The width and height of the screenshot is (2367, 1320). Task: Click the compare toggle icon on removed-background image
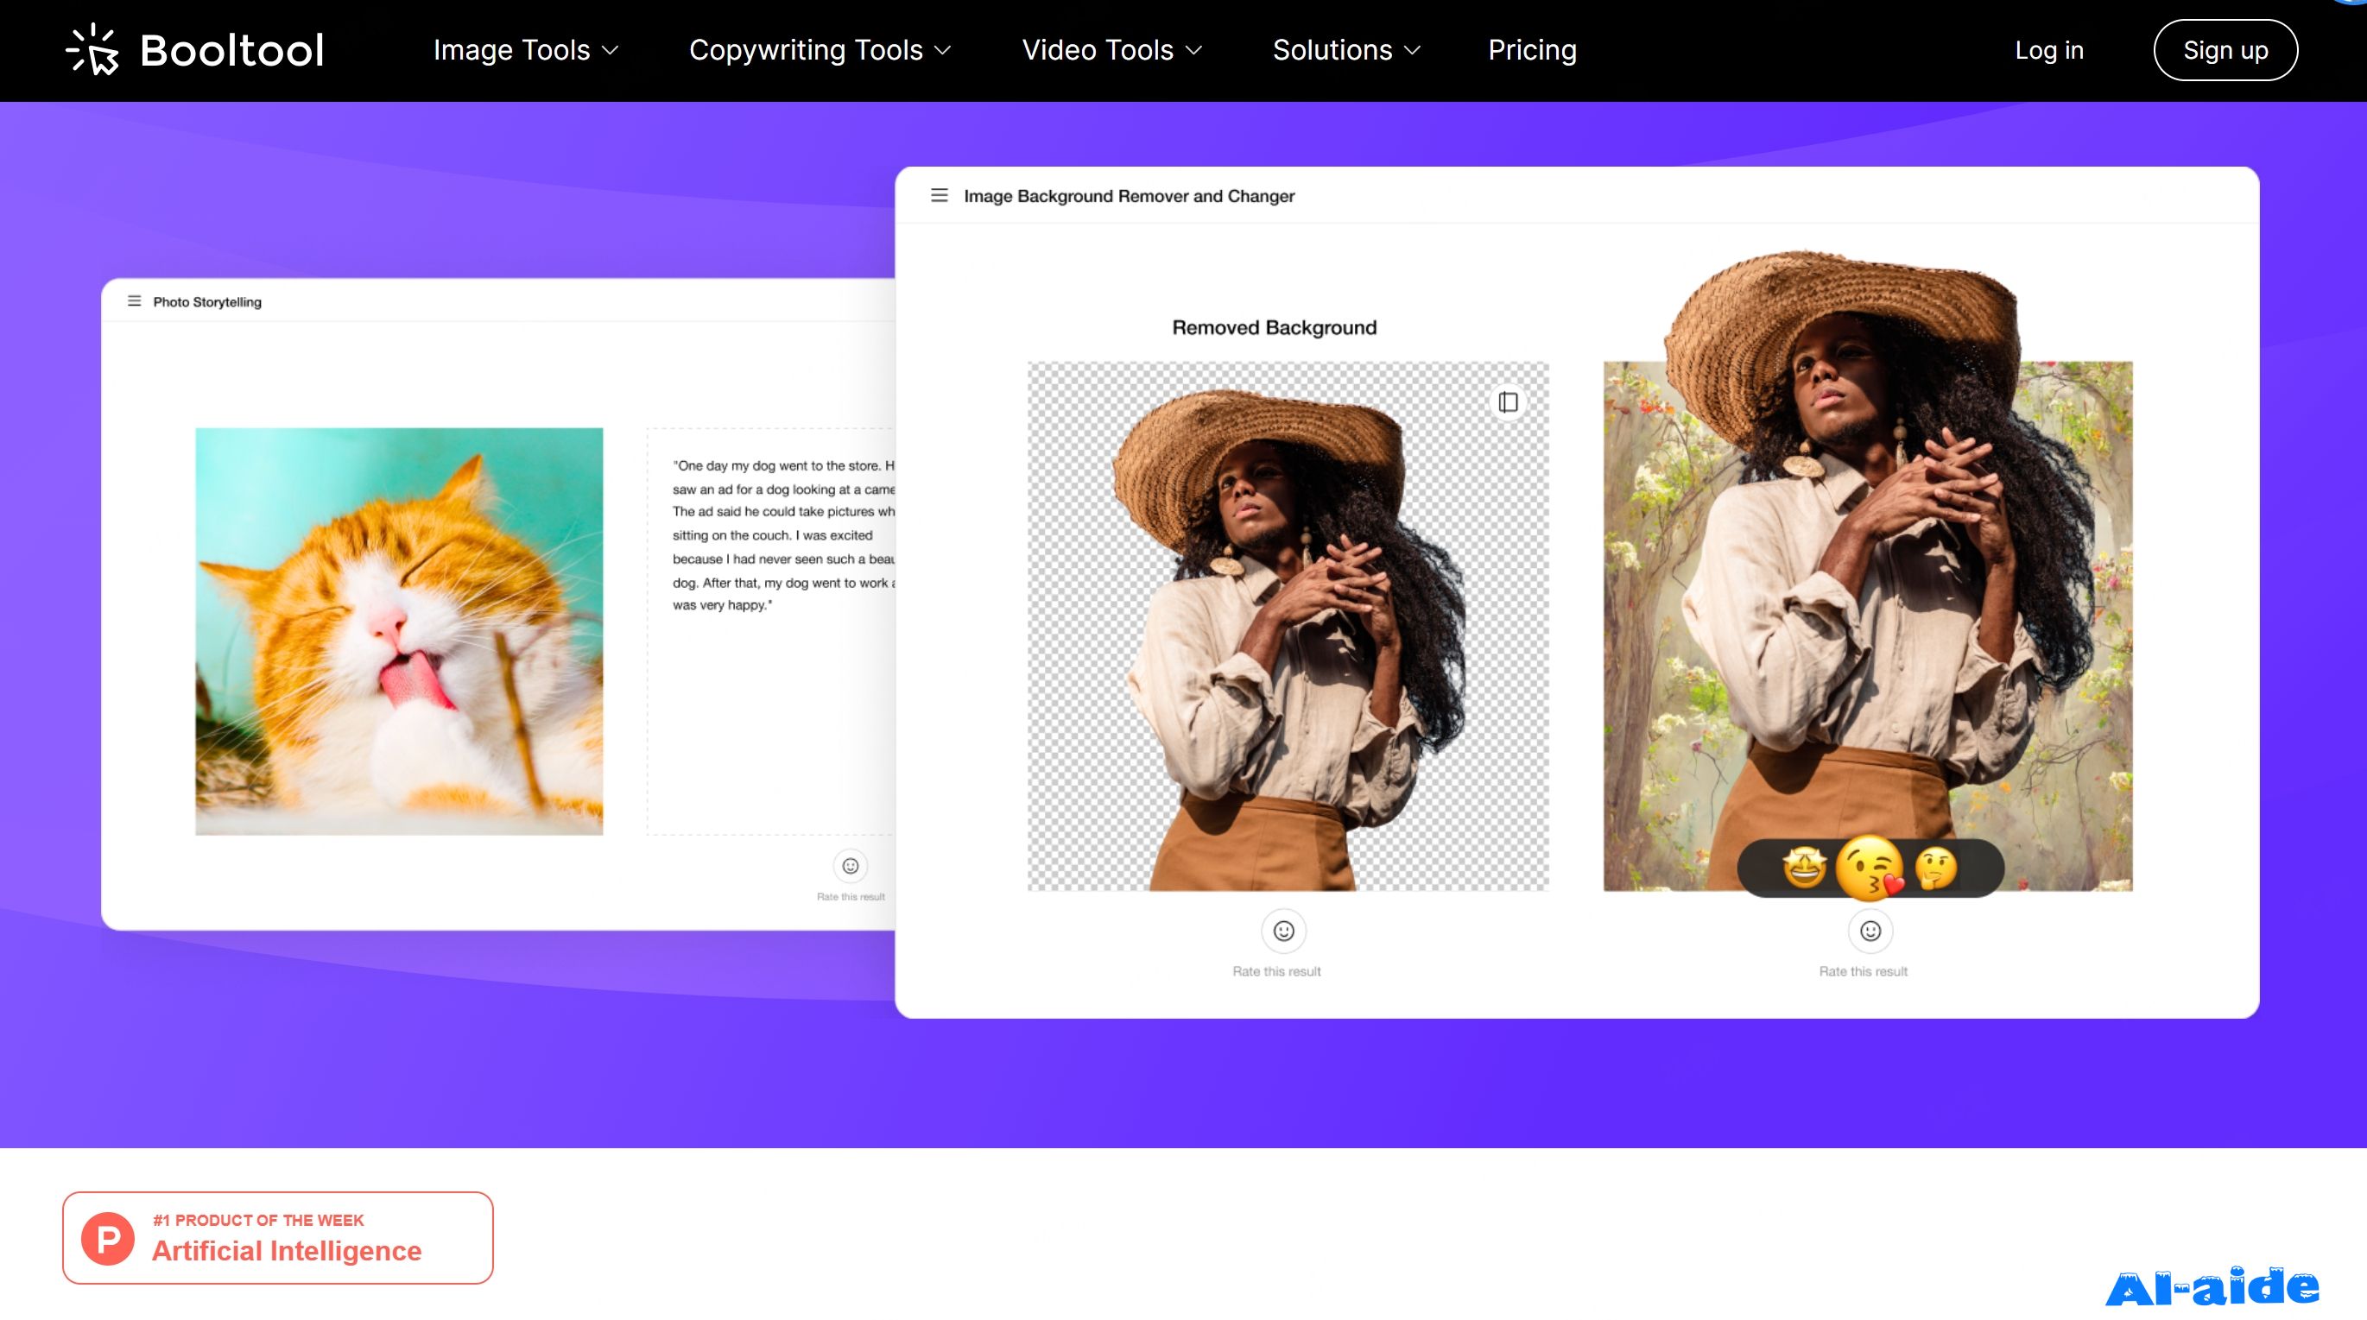(x=1508, y=401)
